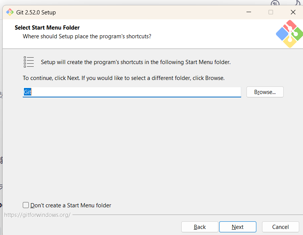This screenshot has height=235, width=303.
Task: Click the Git logo in the title bar
Action: tap(9, 12)
